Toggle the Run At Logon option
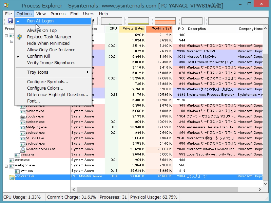Screen dimensions: 271x203 pos(53,21)
